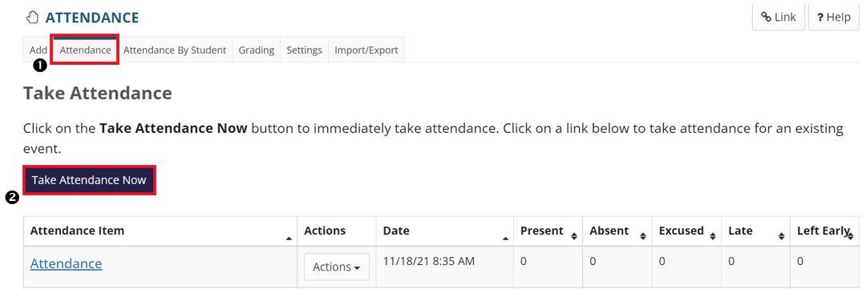
Task: Open the Attendance By Student tab
Action: click(175, 50)
